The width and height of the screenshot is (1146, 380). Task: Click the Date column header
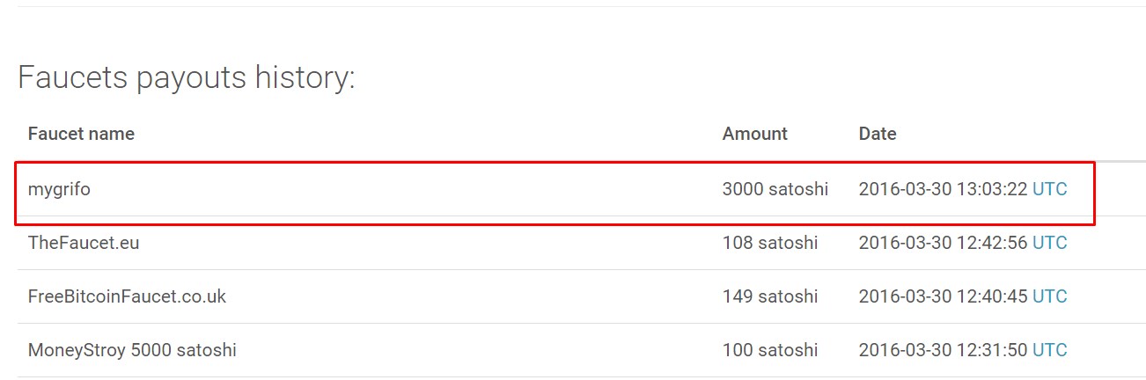click(877, 134)
